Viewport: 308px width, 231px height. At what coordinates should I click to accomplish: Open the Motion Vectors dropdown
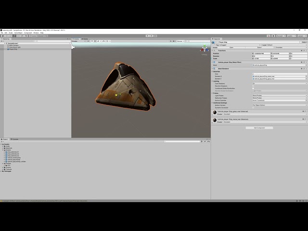pos(280,105)
